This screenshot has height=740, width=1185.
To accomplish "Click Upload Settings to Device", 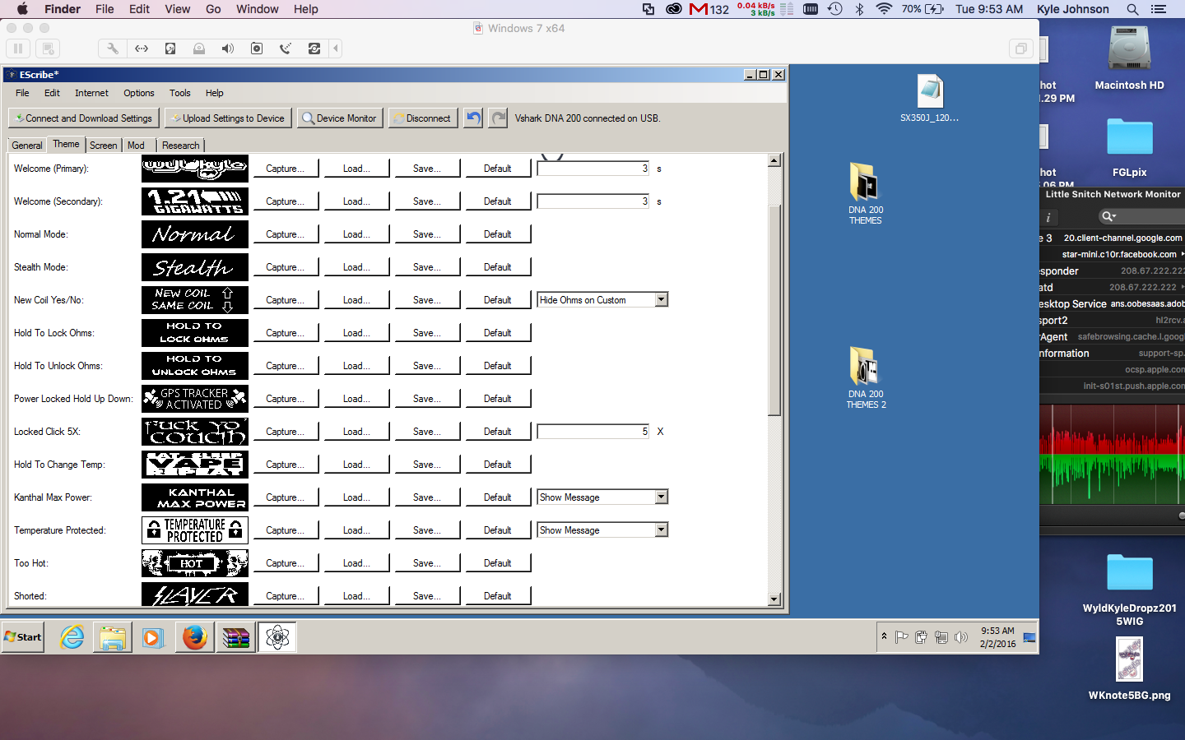I will [x=228, y=118].
